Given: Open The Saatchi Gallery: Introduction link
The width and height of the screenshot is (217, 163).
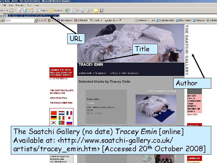Looking at the screenshot, I should pyautogui.click(x=62, y=92).
